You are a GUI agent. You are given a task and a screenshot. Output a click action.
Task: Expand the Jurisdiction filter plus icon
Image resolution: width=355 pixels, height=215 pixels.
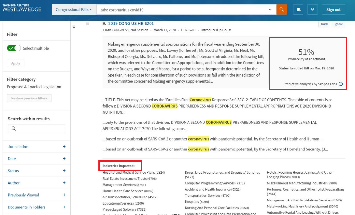tap(64, 147)
